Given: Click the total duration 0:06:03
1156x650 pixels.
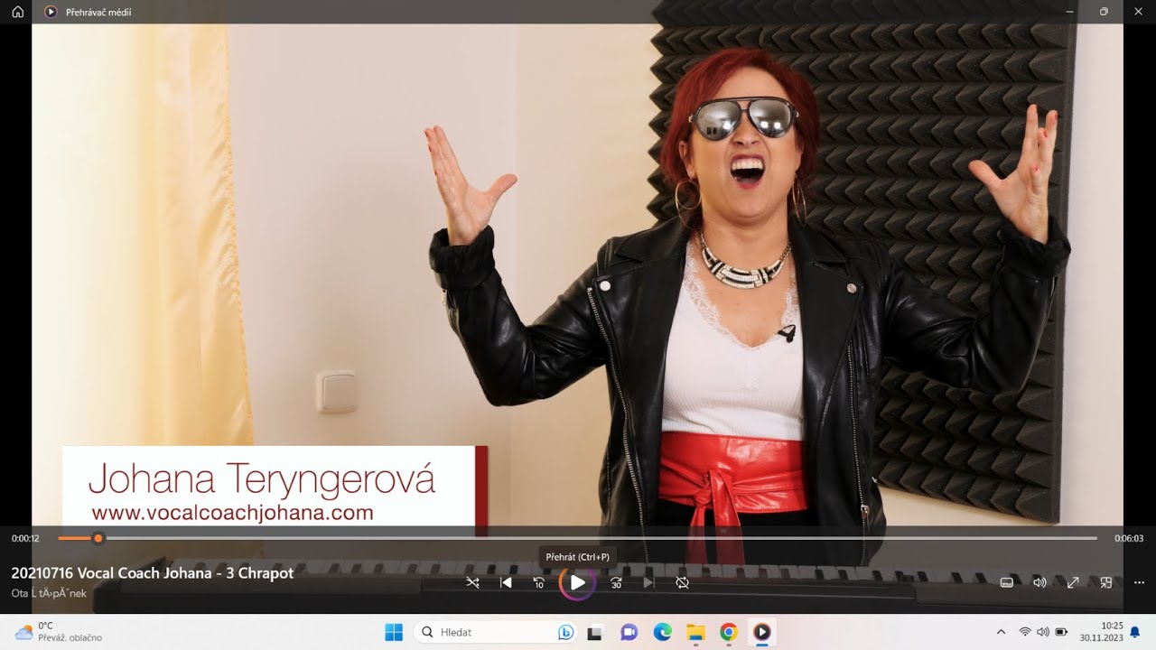Looking at the screenshot, I should click(1129, 539).
